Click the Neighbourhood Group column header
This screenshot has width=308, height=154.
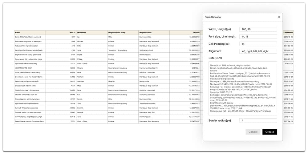coord(123,32)
